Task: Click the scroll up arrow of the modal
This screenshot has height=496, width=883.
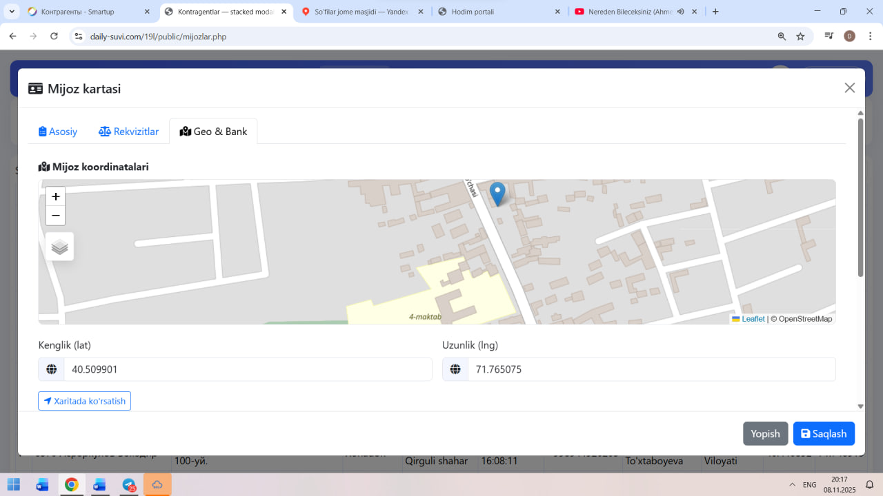Action: [860, 113]
